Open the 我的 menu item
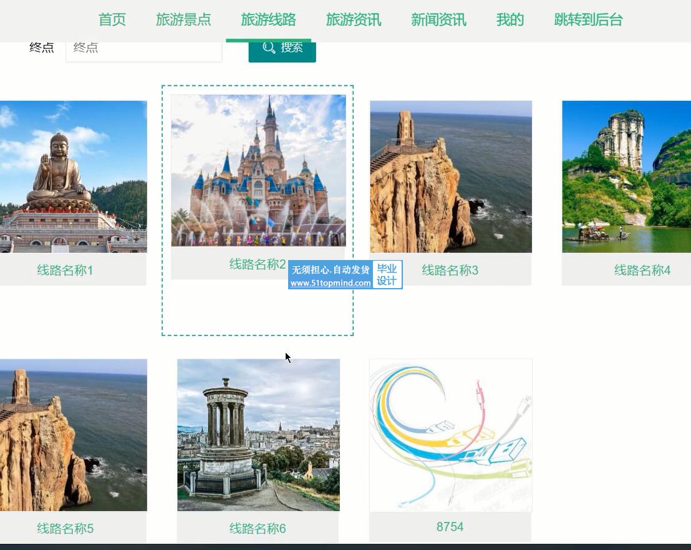The width and height of the screenshot is (691, 550). pyautogui.click(x=510, y=20)
